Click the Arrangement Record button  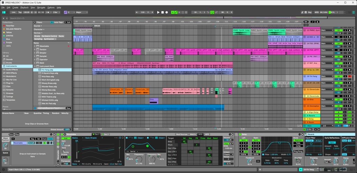pyautogui.click(x=167, y=12)
